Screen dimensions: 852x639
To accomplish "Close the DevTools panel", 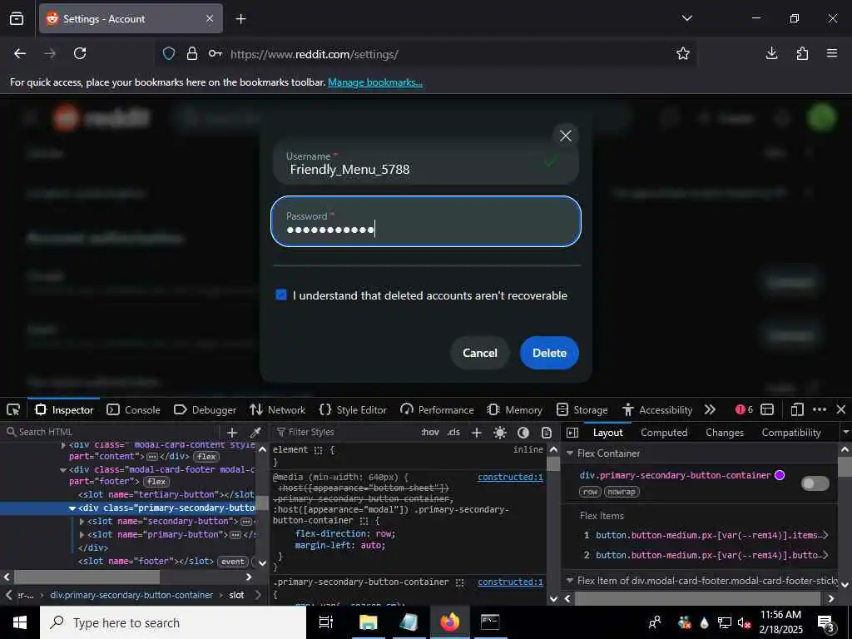I will (840, 409).
